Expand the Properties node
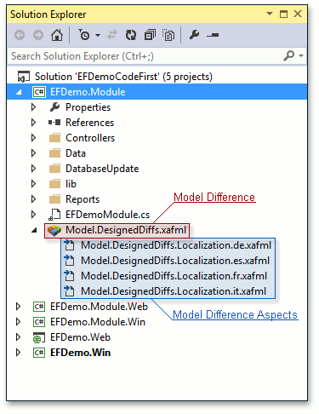Screen dimensions: 319x414 point(33,107)
